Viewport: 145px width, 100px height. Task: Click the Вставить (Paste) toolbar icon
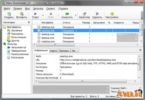tap(21, 14)
